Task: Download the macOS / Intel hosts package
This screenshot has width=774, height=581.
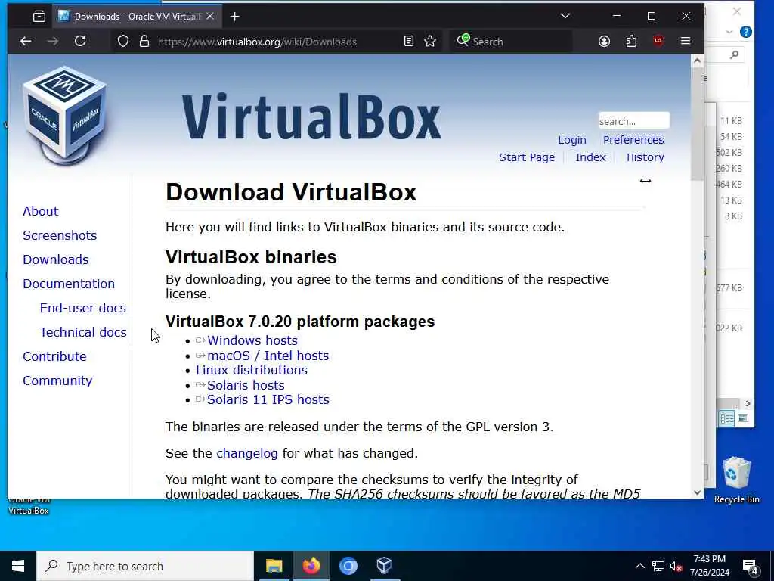Action: click(268, 356)
